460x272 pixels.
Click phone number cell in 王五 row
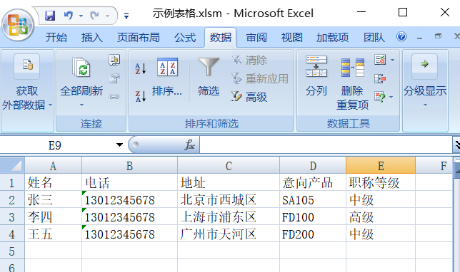(130, 234)
